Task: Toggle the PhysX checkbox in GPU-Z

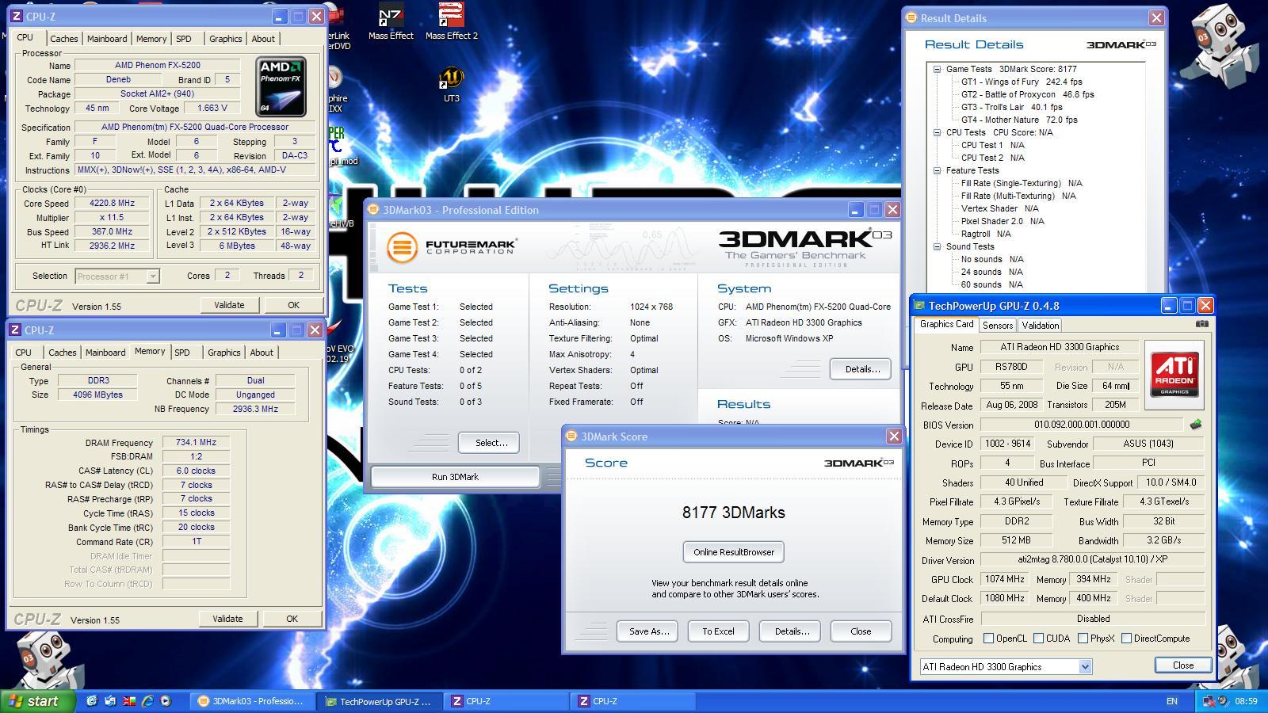Action: [1083, 639]
